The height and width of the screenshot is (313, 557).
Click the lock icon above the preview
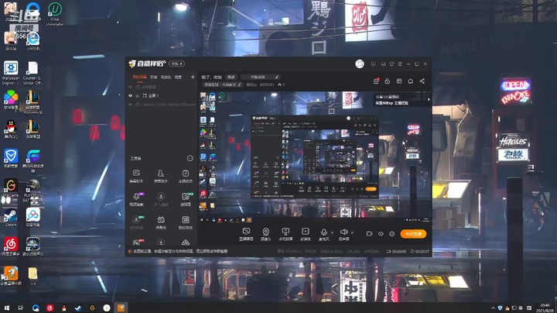coord(388,81)
